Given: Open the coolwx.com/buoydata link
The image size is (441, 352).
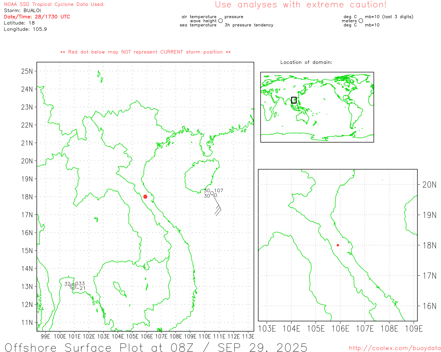Looking at the screenshot, I should (394, 348).
